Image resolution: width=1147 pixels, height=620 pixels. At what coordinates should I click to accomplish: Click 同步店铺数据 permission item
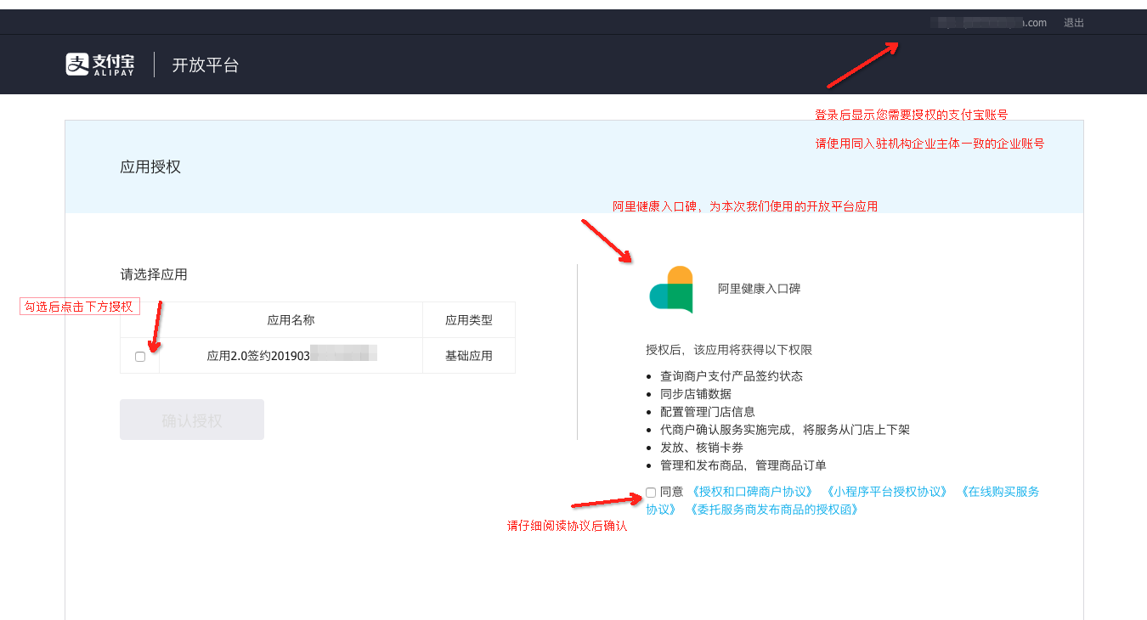(696, 393)
